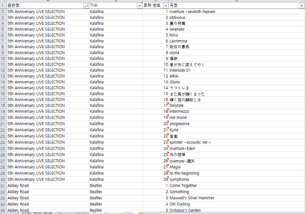305x214 pixels.
Task: Click track number 4 beside 'Oh! Darling'
Action: (156, 204)
